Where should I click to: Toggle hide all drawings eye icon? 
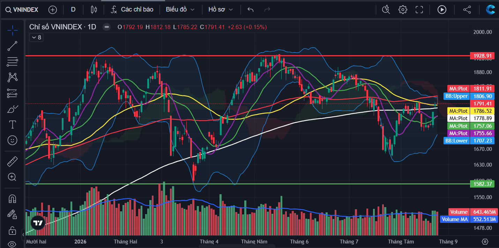pyautogui.click(x=13, y=244)
